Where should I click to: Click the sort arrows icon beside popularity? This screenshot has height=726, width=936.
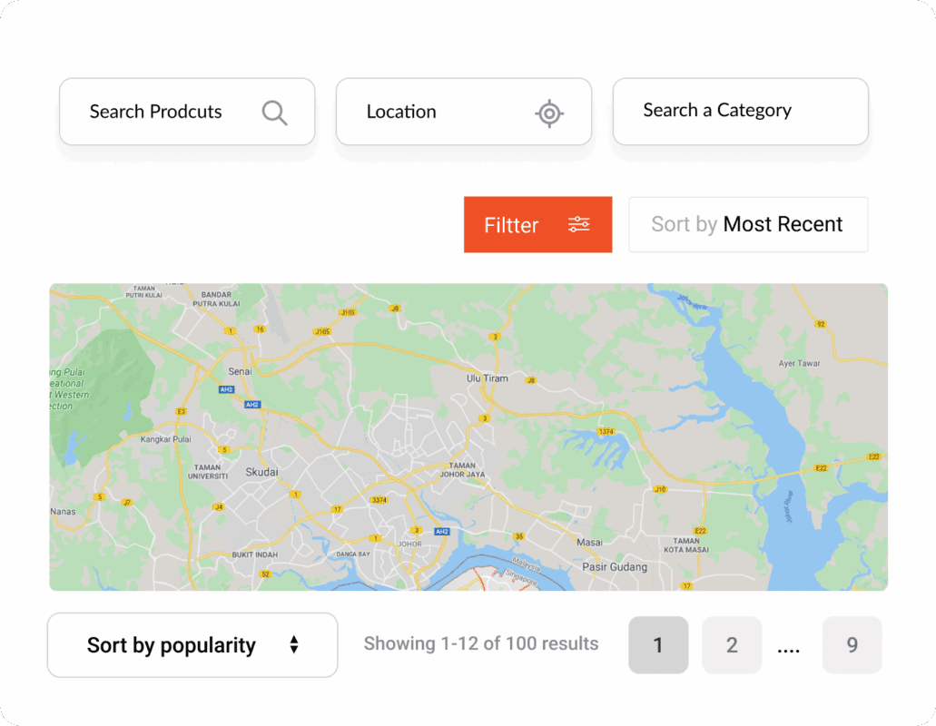click(x=294, y=645)
